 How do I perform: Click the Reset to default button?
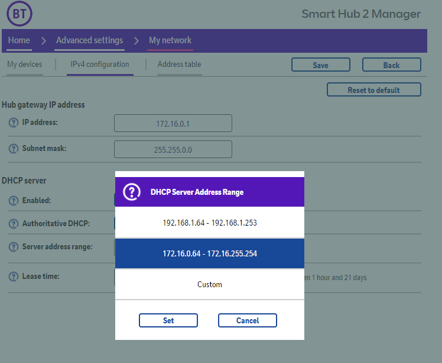pos(373,90)
